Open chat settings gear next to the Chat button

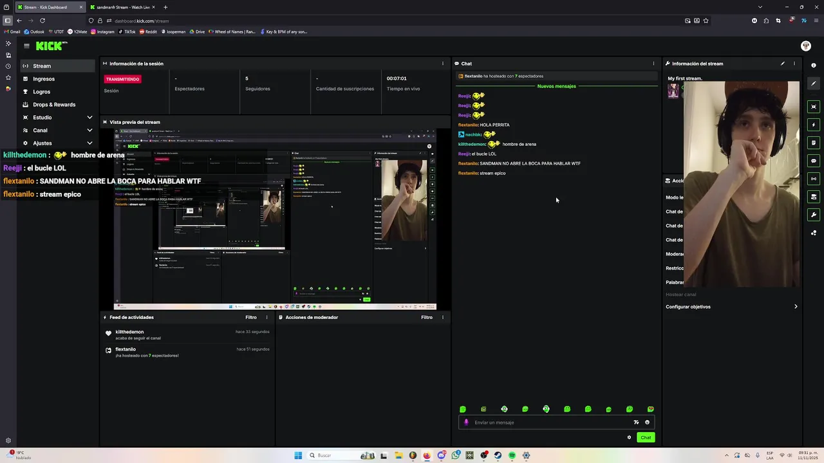click(629, 437)
